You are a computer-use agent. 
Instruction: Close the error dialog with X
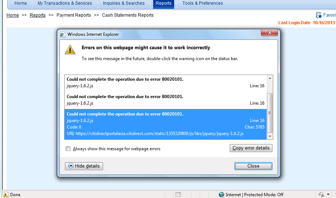(269, 33)
